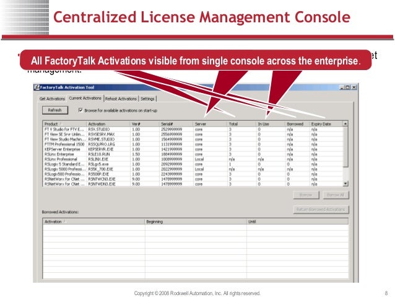Sort by In Use column header

point(271,124)
